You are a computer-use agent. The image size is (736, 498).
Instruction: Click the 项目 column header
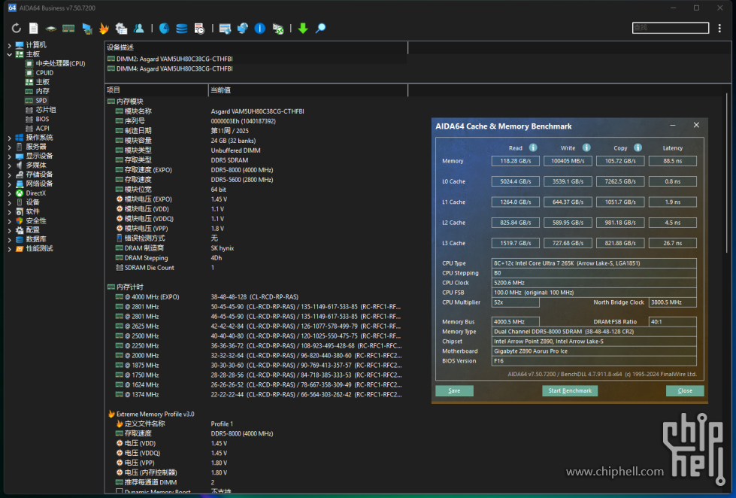point(156,90)
